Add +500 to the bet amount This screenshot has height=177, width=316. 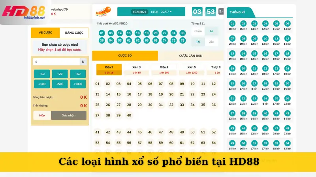(x=60, y=84)
